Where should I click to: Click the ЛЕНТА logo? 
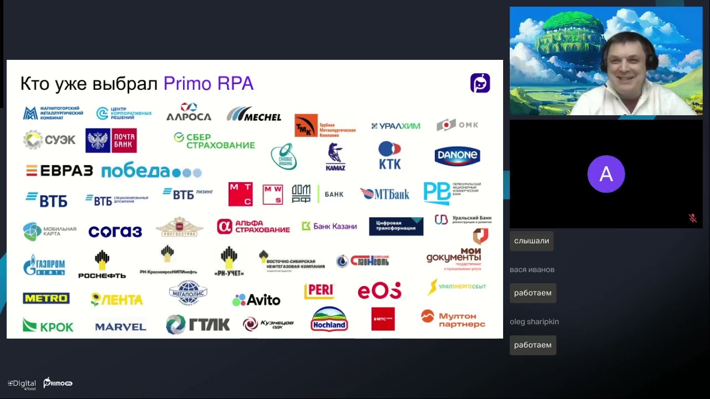point(117,299)
